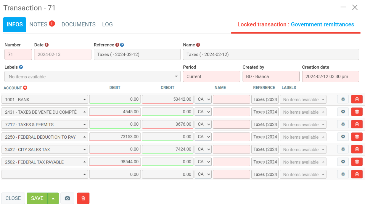Delete the 2432 - CITY SALES TAX row
The image size is (365, 206).
point(357,149)
